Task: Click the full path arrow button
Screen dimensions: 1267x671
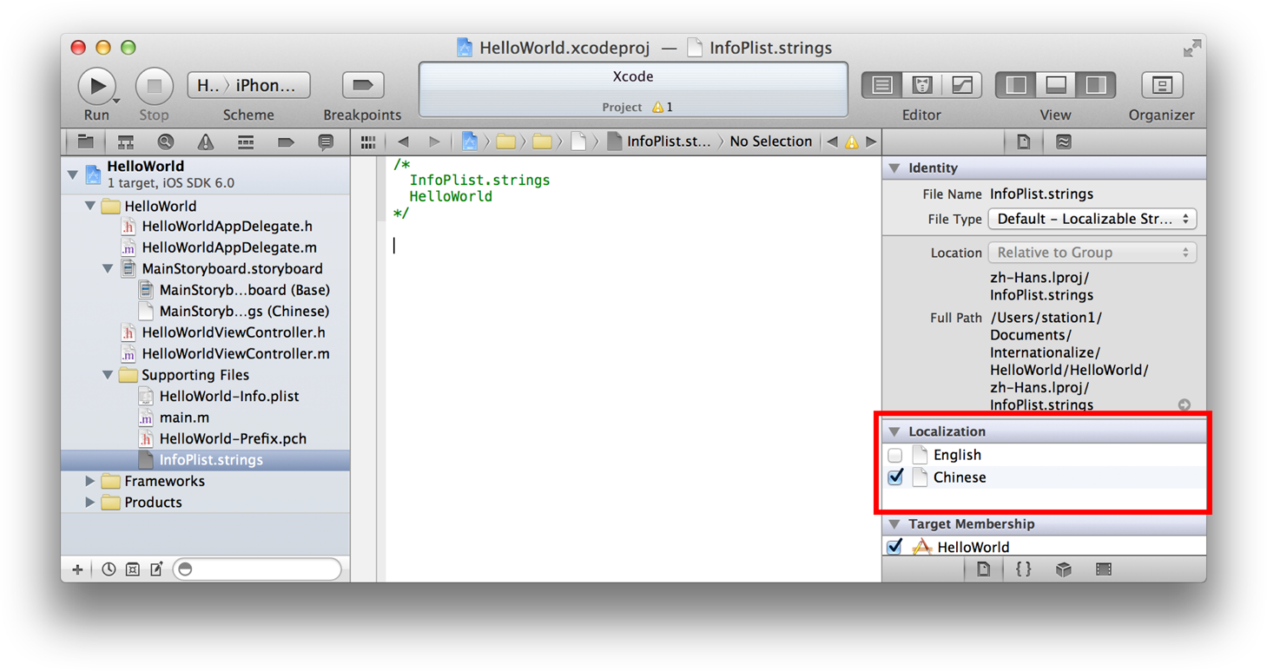Action: [1185, 404]
